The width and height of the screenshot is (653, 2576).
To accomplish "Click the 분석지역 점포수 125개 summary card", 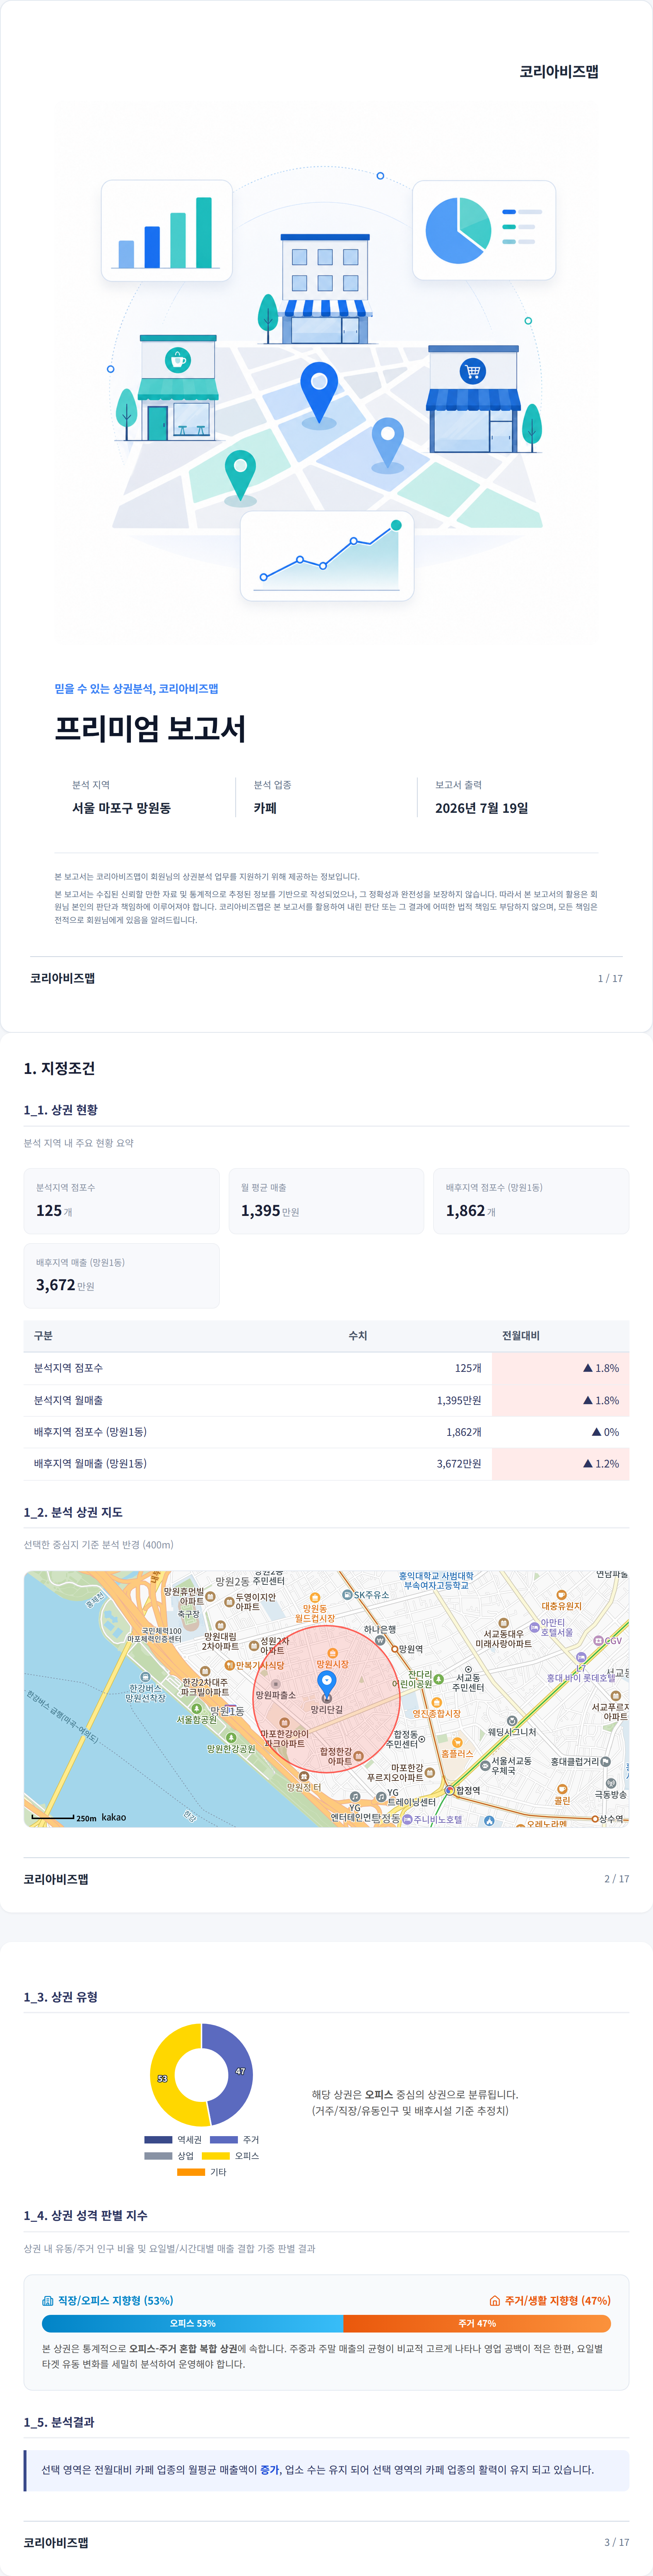I will [121, 1200].
